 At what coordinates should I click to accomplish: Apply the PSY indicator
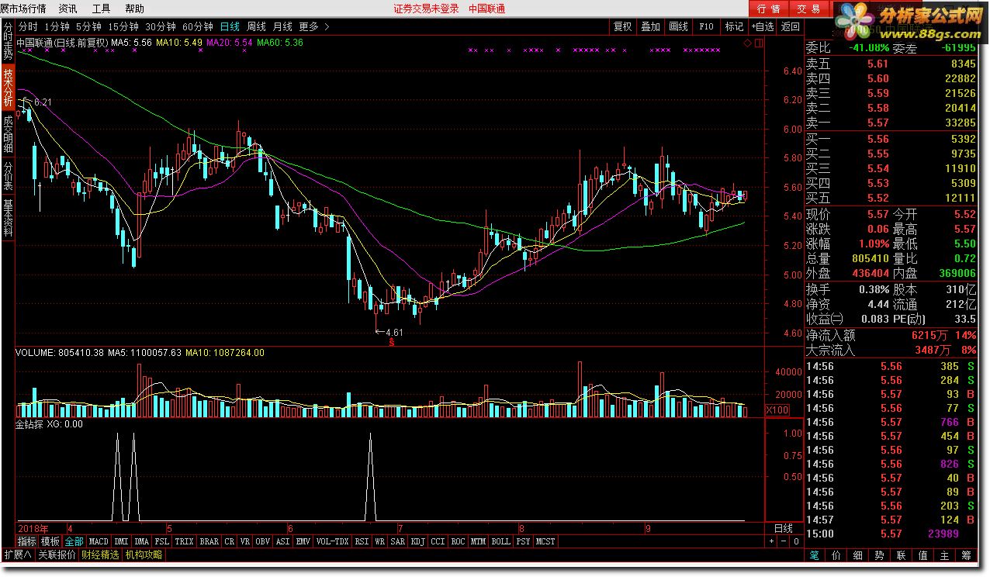point(524,541)
